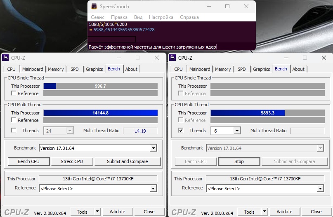Open Reference <Please Select> dropdown in right CPU-Z
Screen dimensions: 333x217
[x=320, y=189]
